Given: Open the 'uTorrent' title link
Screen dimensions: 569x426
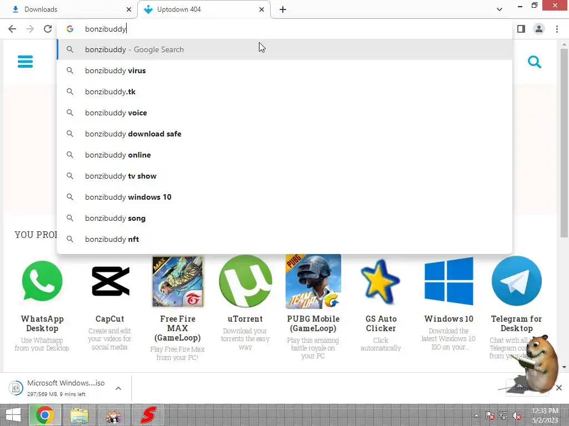Looking at the screenshot, I should point(245,319).
